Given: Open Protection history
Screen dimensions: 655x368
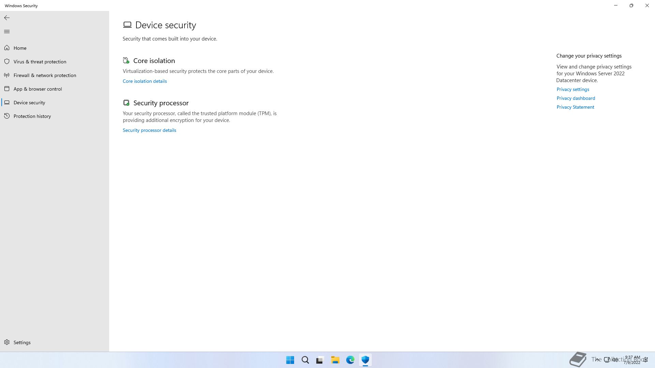Looking at the screenshot, I should [55, 116].
